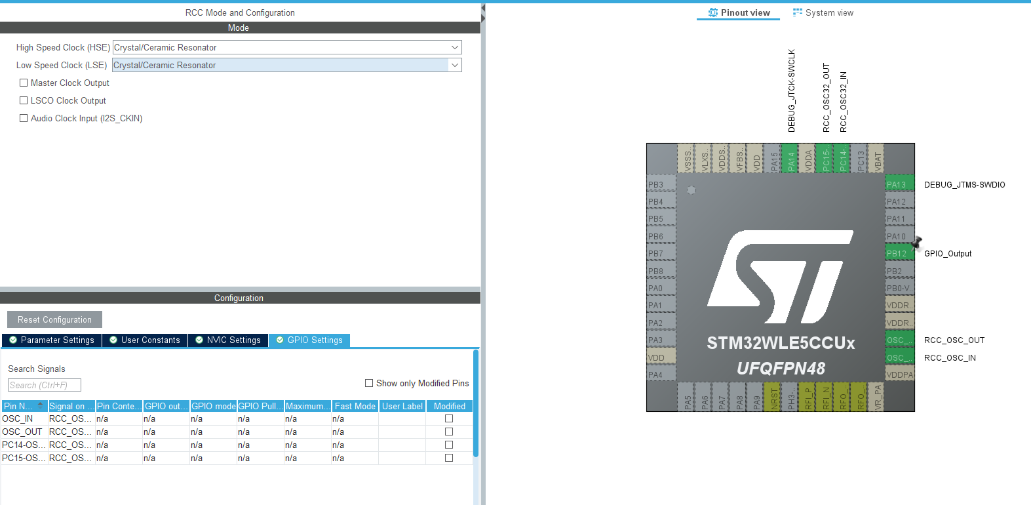1031x505 pixels.
Task: Click pin PB6 on the chip
Action: click(x=661, y=236)
